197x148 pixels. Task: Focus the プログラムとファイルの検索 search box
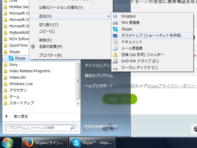41,128
